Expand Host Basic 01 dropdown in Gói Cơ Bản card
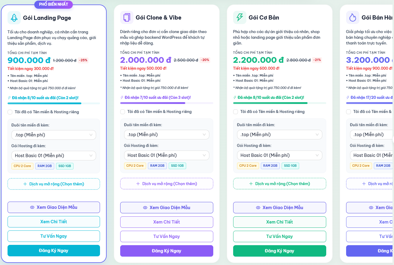Screen dimensions: 394x265 click(x=280, y=155)
